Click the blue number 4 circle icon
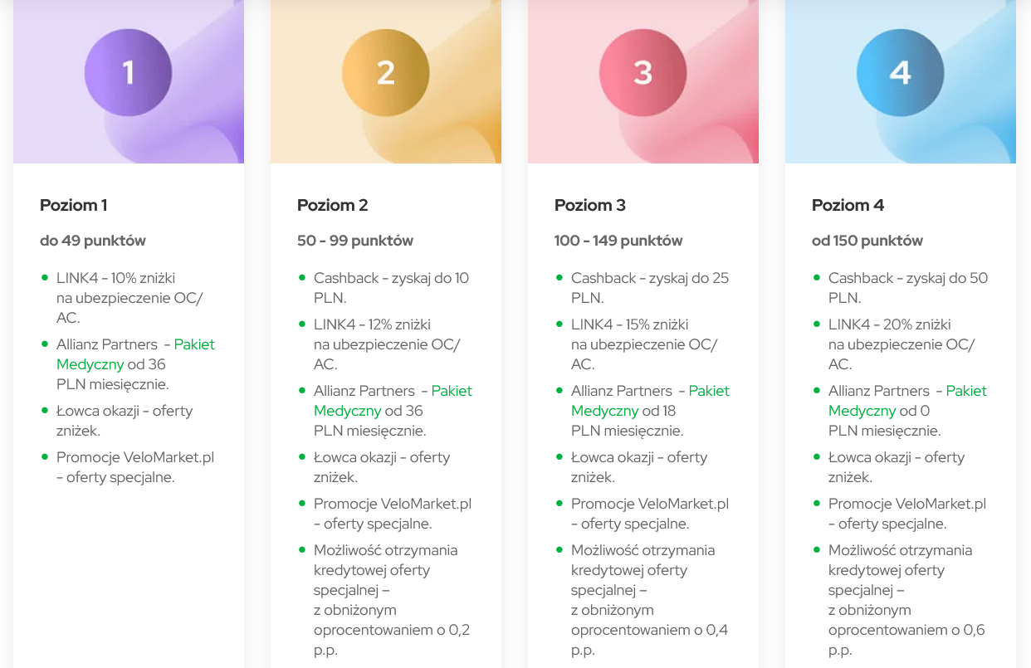Image resolution: width=1031 pixels, height=668 pixels. pyautogui.click(x=900, y=73)
